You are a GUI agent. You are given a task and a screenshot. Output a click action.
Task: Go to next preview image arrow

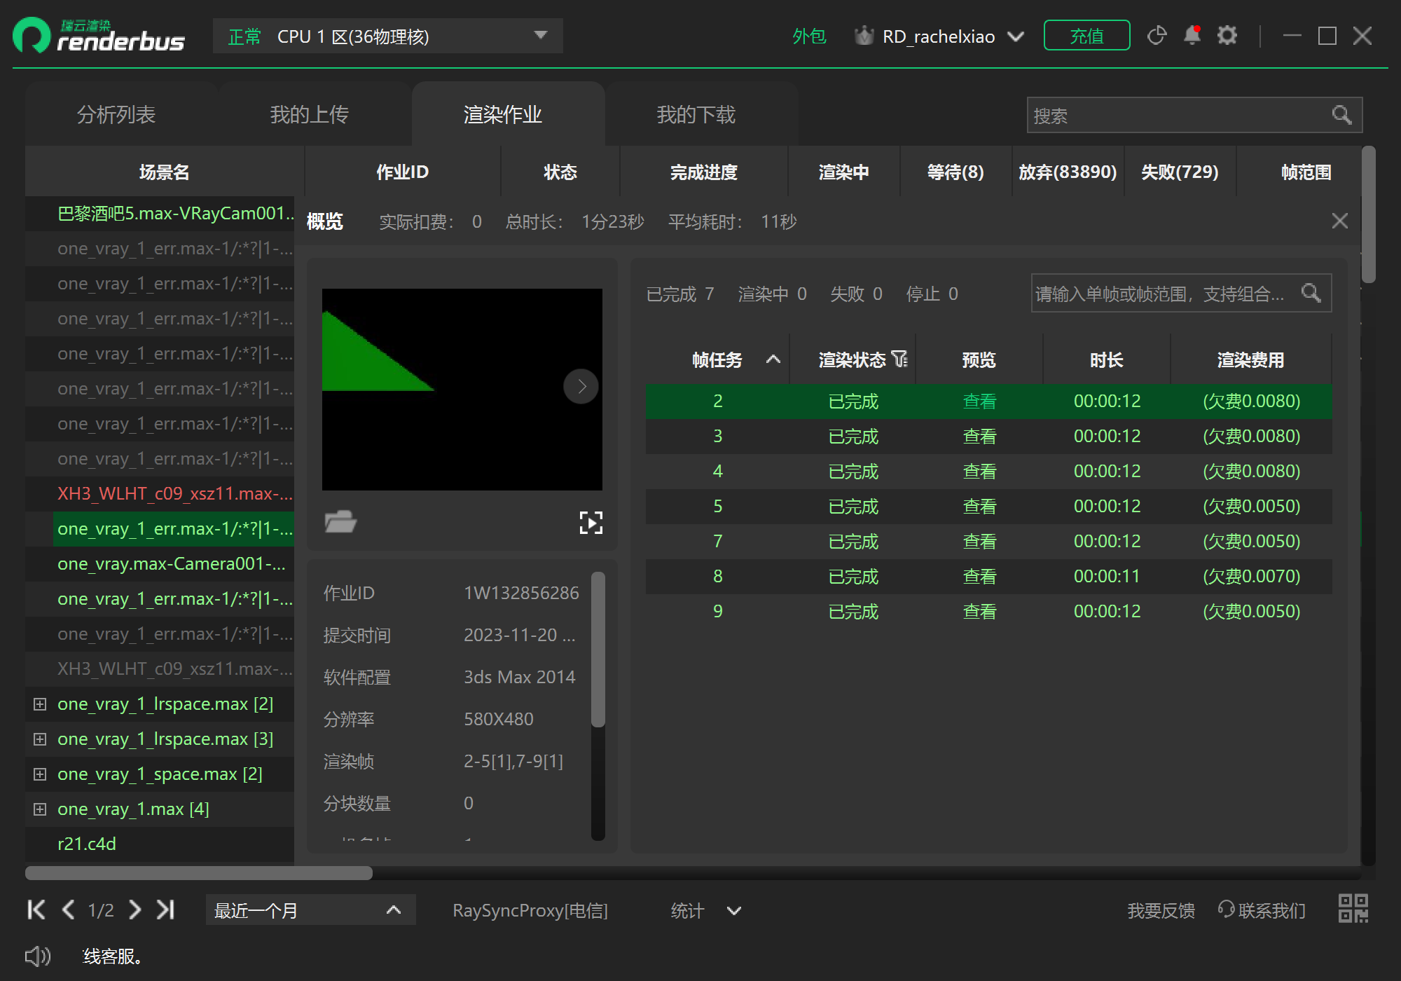581,386
